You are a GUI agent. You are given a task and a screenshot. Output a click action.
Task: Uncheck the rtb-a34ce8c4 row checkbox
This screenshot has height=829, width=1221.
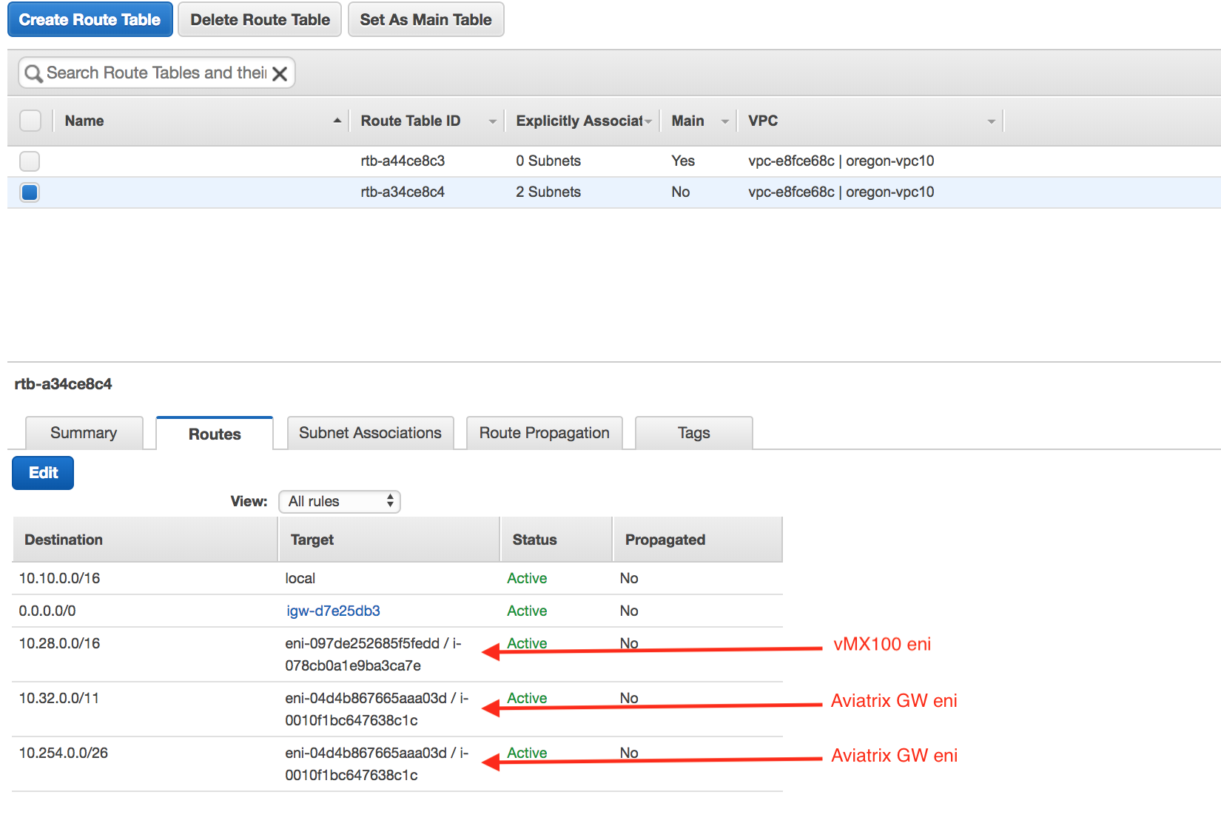[x=30, y=192]
